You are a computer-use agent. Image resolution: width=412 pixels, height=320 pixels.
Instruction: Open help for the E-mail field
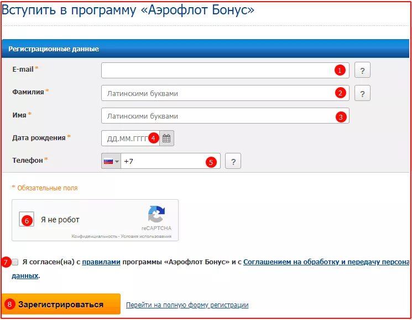(362, 70)
